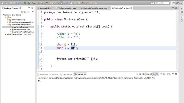The width and height of the screenshot is (184, 103).
Task: Clear Console output icon
Action: [147, 74]
